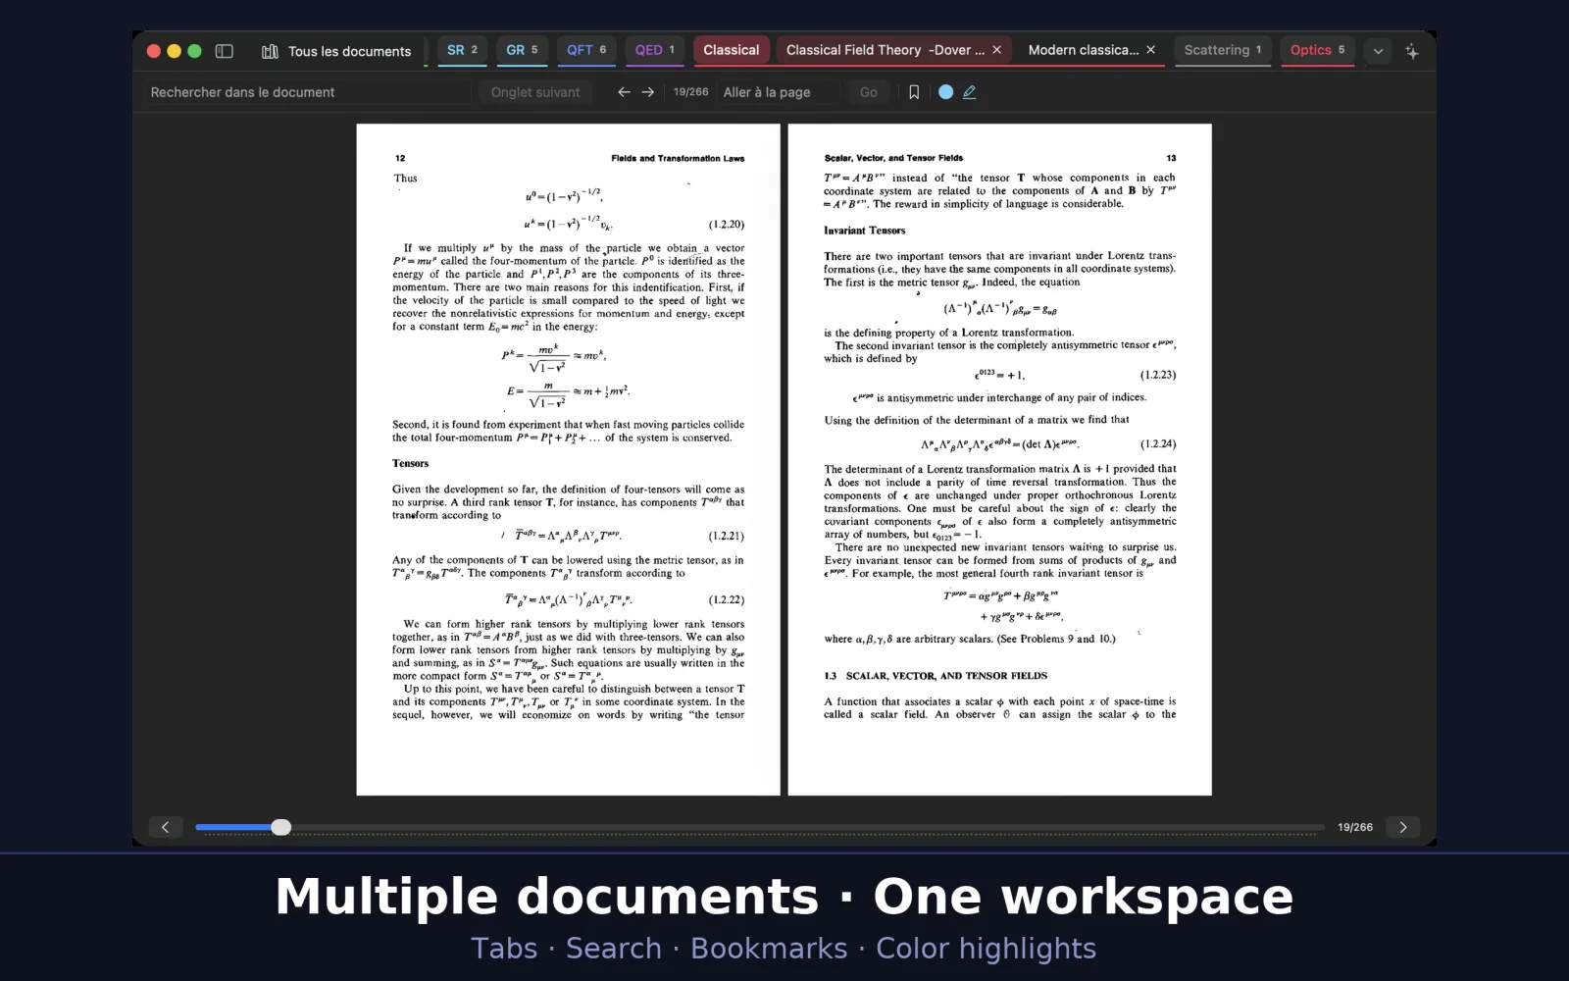Click the Onglet suivant button
This screenshot has width=1569, height=981.
point(535,92)
